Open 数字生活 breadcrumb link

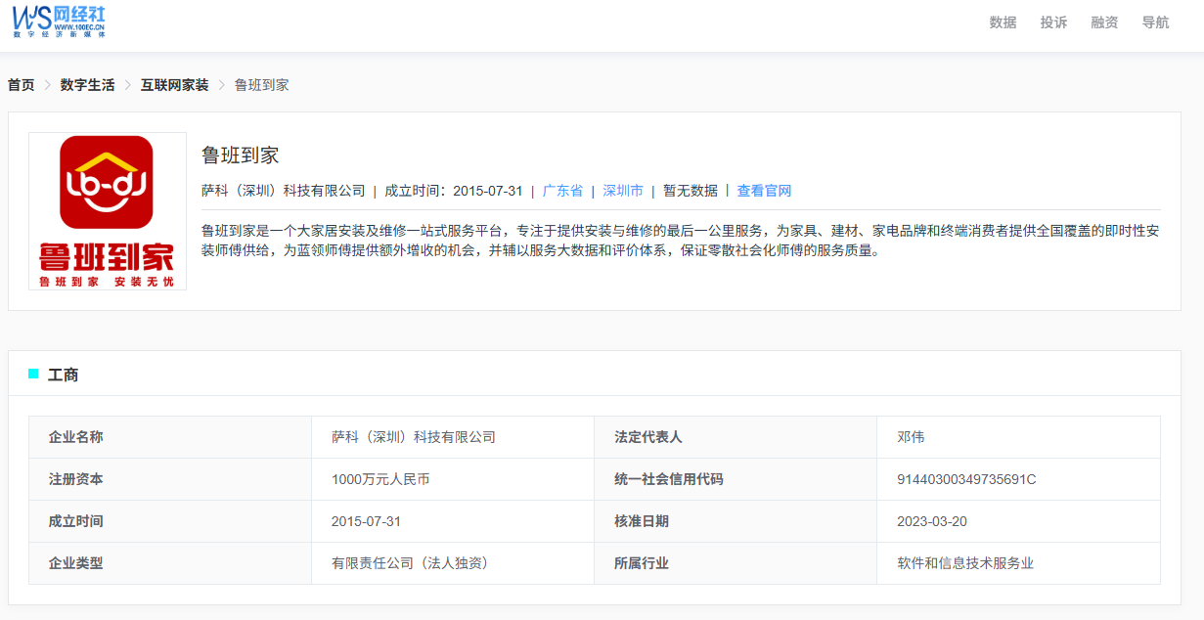[87, 85]
